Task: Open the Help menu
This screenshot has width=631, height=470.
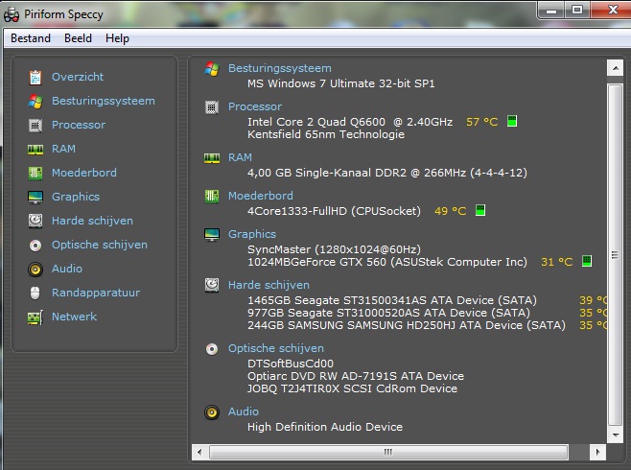Action: [118, 38]
